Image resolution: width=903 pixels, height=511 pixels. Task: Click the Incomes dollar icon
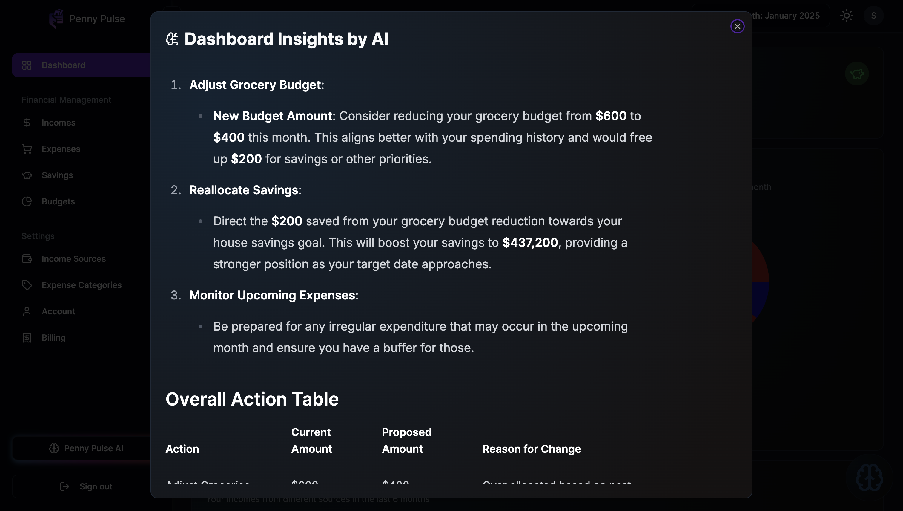click(27, 123)
